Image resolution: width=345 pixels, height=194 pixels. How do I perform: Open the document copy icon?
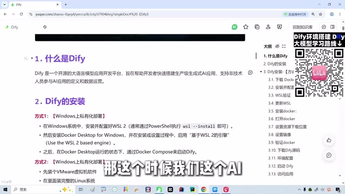pos(257,27)
